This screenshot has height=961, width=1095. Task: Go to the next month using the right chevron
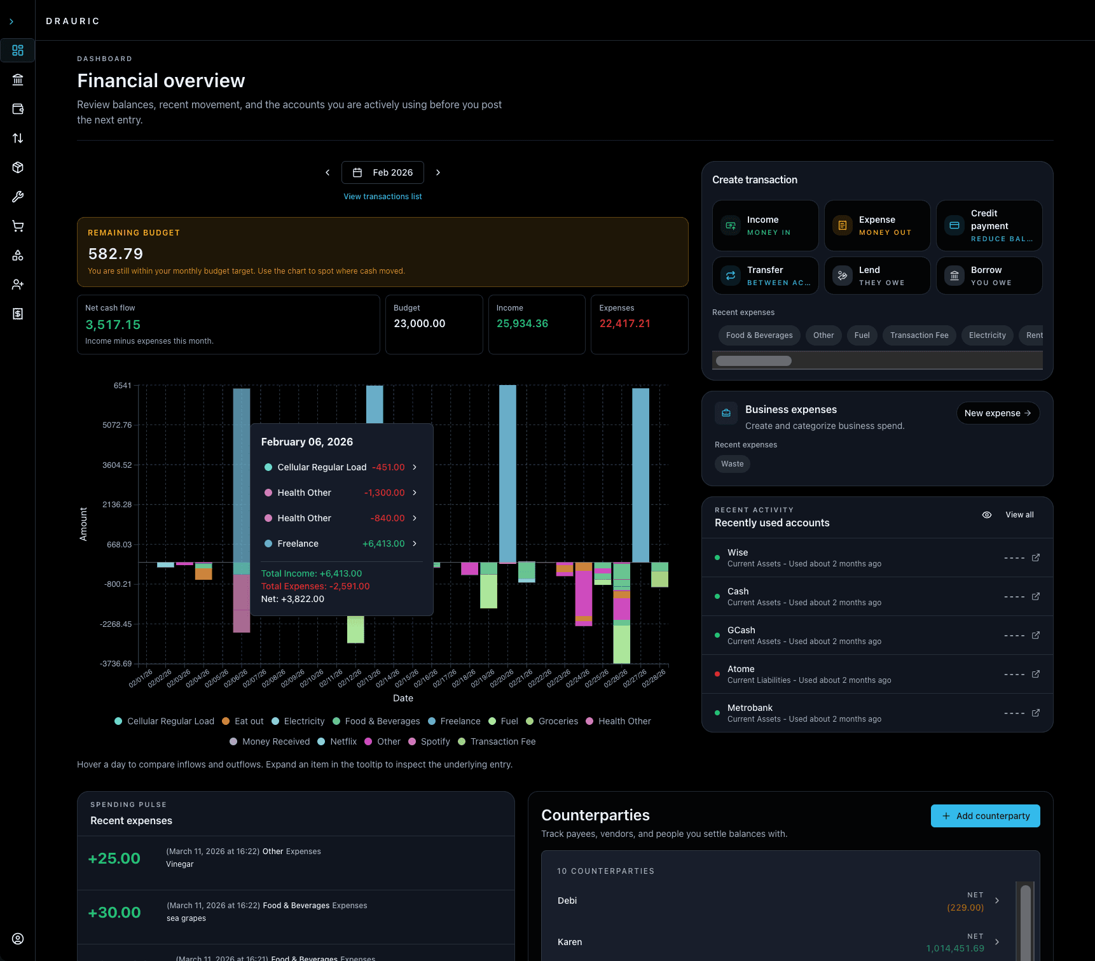coord(438,172)
